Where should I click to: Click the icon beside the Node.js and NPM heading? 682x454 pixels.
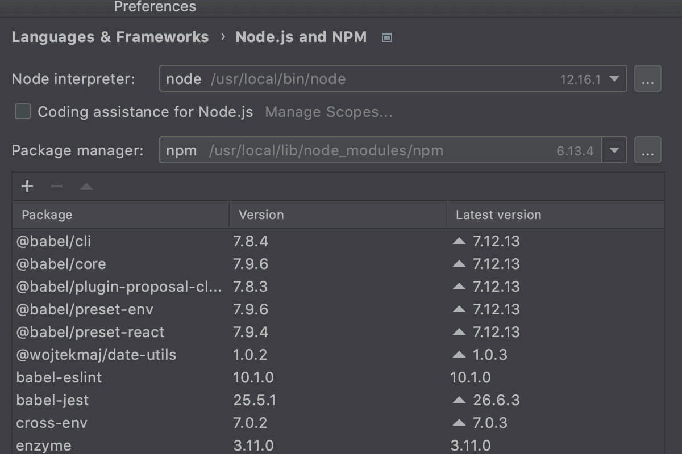click(386, 36)
